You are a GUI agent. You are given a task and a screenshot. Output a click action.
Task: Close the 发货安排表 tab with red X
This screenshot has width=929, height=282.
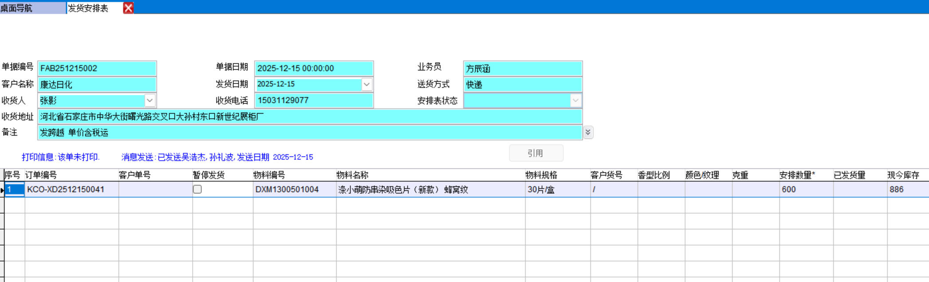128,8
